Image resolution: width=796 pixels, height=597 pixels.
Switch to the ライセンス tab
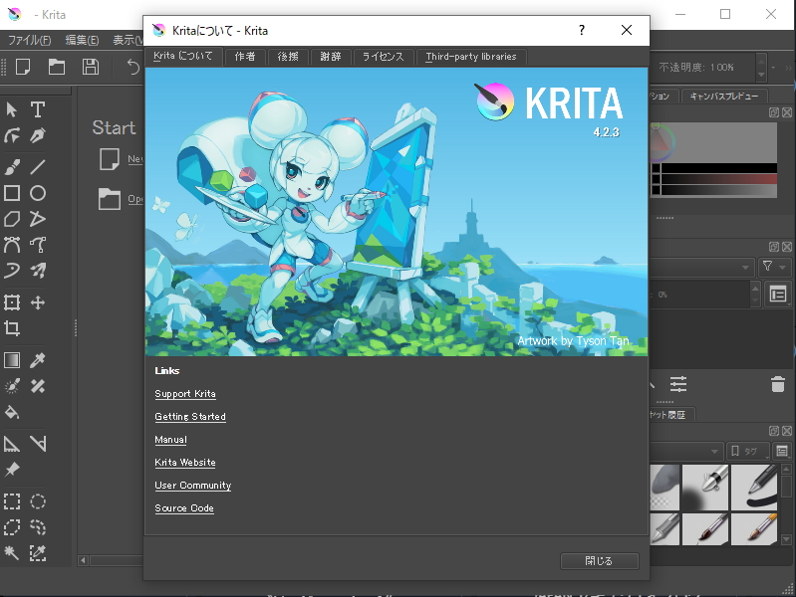(x=384, y=57)
